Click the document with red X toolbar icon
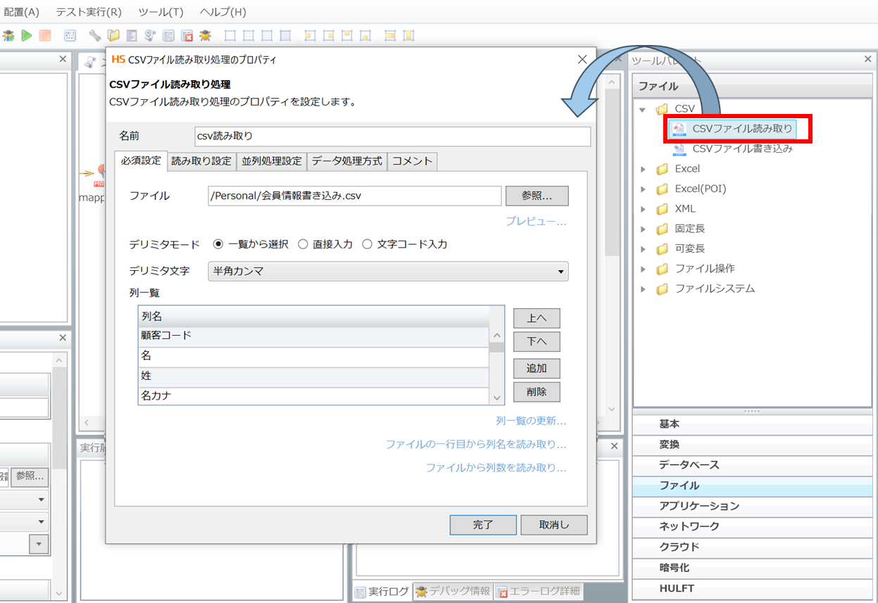 tap(187, 35)
